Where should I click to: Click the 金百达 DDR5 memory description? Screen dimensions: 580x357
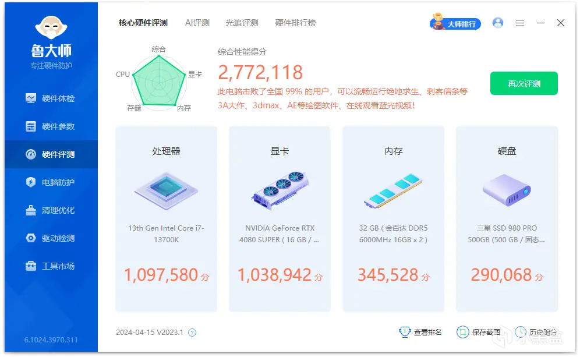pyautogui.click(x=393, y=234)
